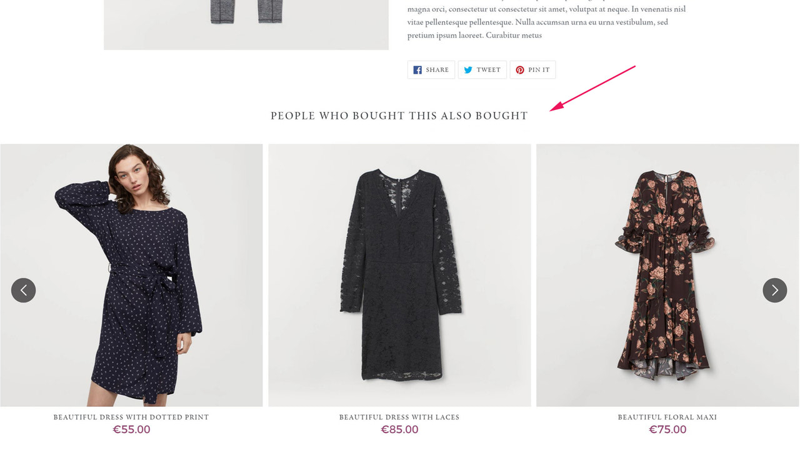Select the Facebook 'f' logo

click(417, 69)
